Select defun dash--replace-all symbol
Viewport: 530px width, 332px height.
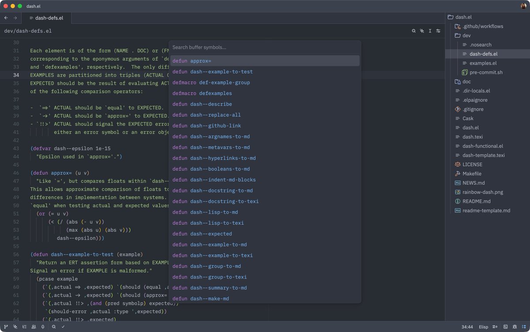click(x=265, y=115)
